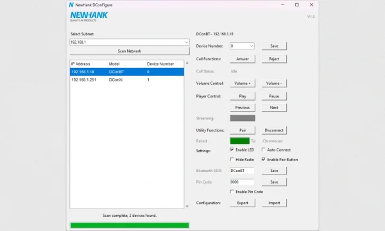Click the Pin Code input field
385x231 pixels.
(x=242, y=182)
